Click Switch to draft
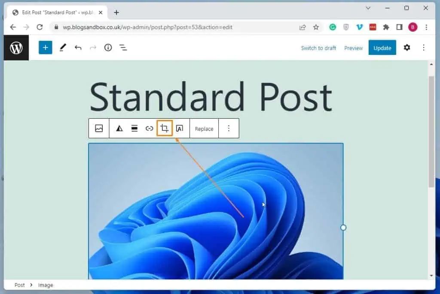Image resolution: width=440 pixels, height=294 pixels. [318, 48]
